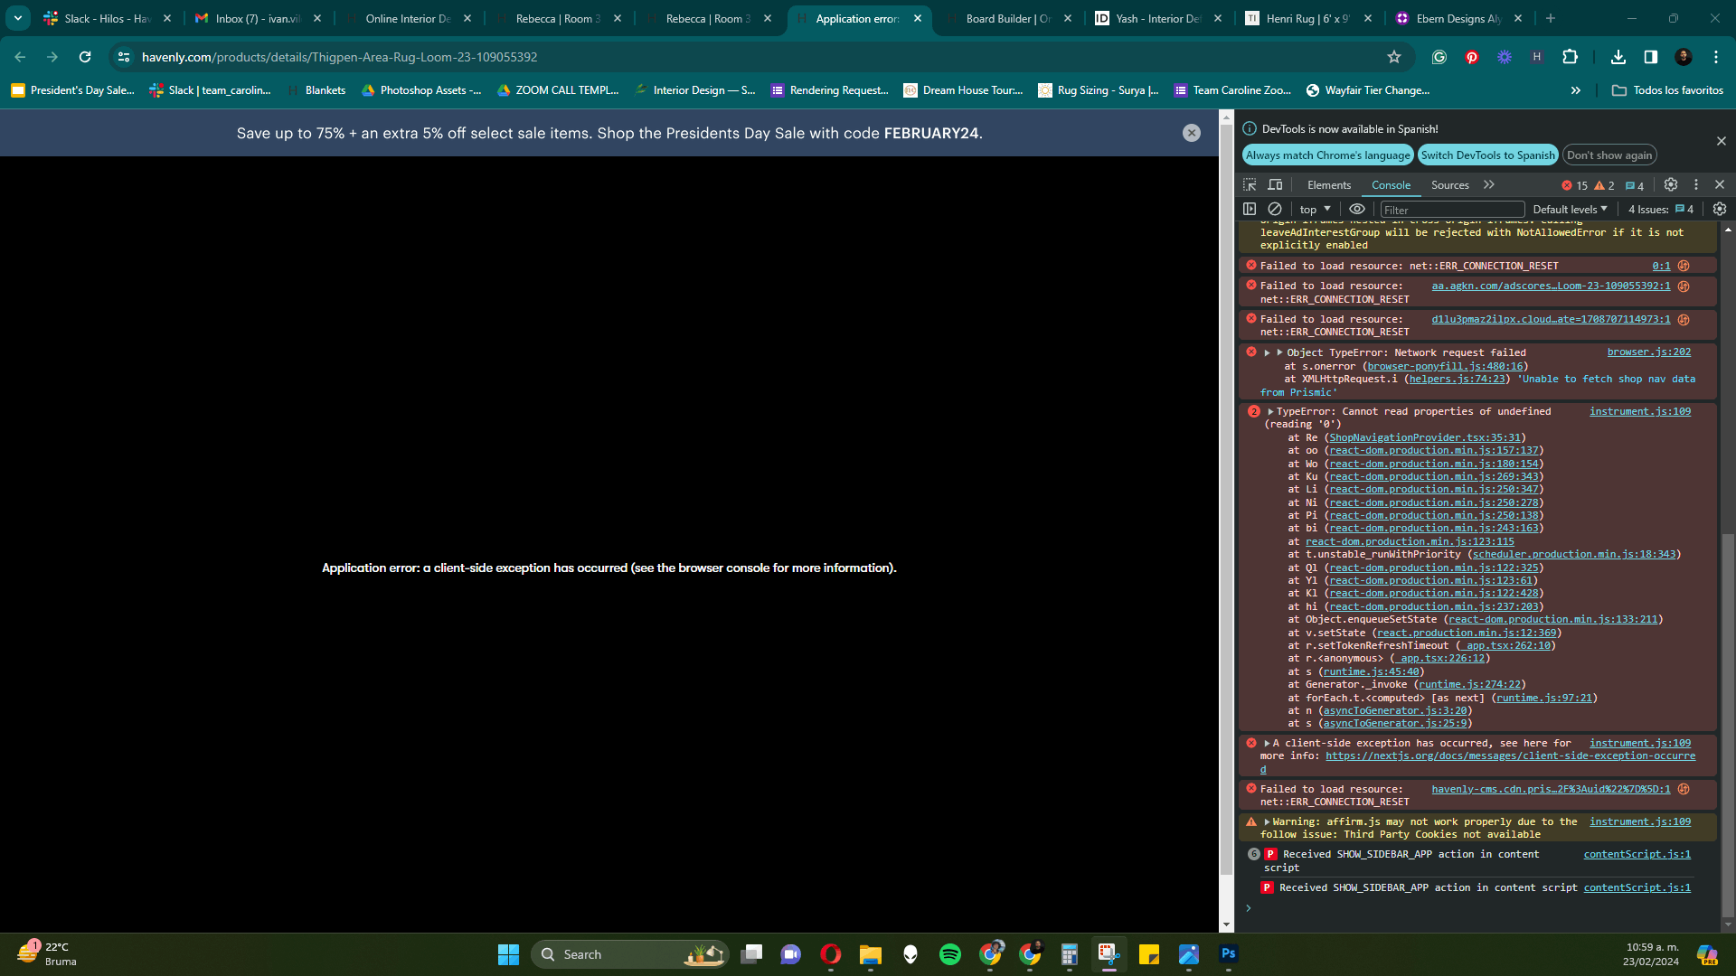Switch to the Elements tab
This screenshot has height=976, width=1736.
[1328, 185]
